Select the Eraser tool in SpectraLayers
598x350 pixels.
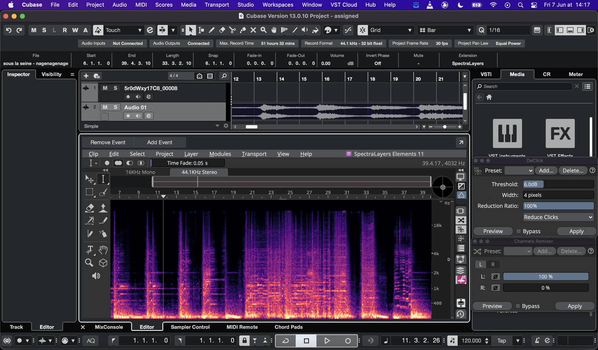tap(90, 207)
